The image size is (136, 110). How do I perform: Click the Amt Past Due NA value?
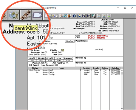pos(67,63)
